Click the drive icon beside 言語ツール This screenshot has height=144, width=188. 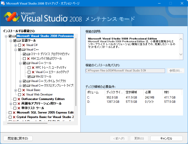pyautogui.click(x=19, y=40)
